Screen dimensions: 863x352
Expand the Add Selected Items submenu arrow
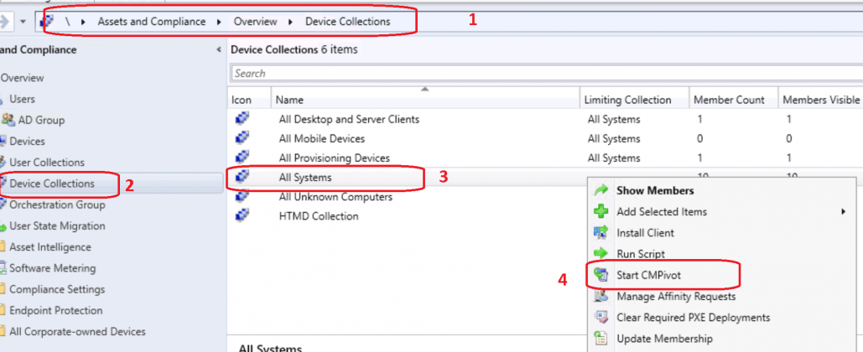click(x=842, y=212)
